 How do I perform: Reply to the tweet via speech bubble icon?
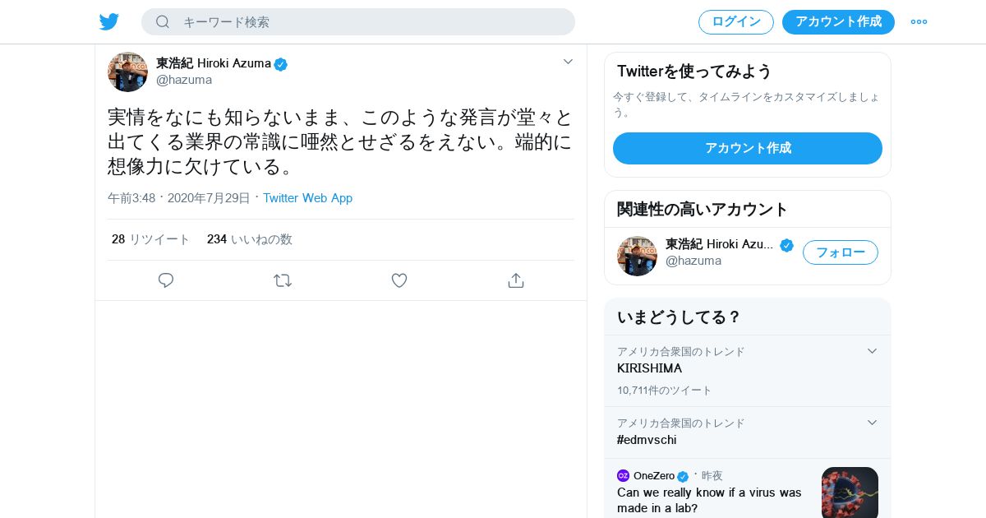[x=166, y=280]
